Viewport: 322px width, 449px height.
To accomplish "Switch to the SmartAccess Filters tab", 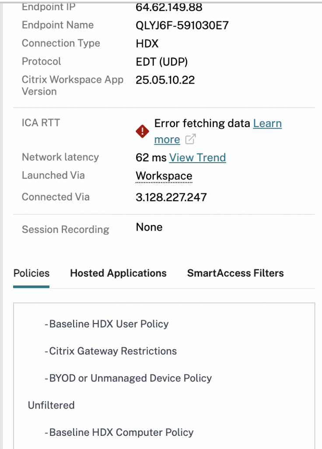I will click(x=235, y=273).
